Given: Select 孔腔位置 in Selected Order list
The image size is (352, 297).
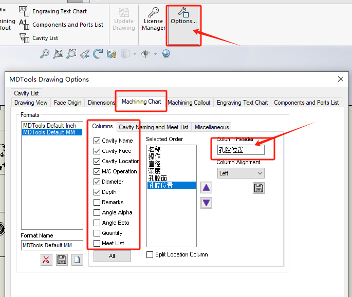Looking at the screenshot, I should 172,185.
